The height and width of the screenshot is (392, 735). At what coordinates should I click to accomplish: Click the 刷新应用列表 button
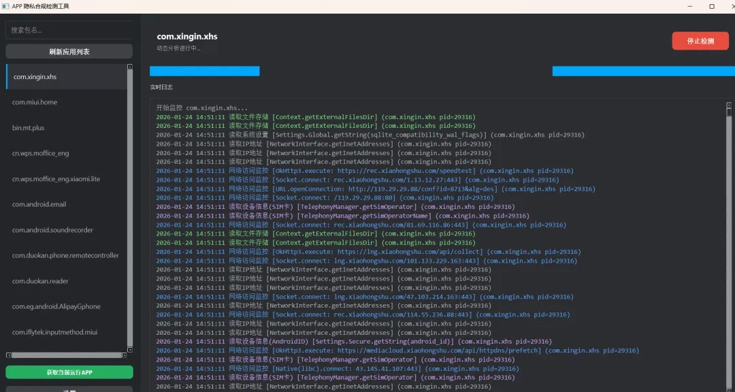tap(69, 52)
